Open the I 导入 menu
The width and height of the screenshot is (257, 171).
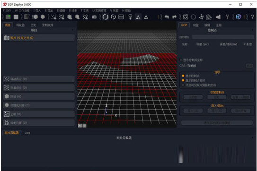[37, 11]
